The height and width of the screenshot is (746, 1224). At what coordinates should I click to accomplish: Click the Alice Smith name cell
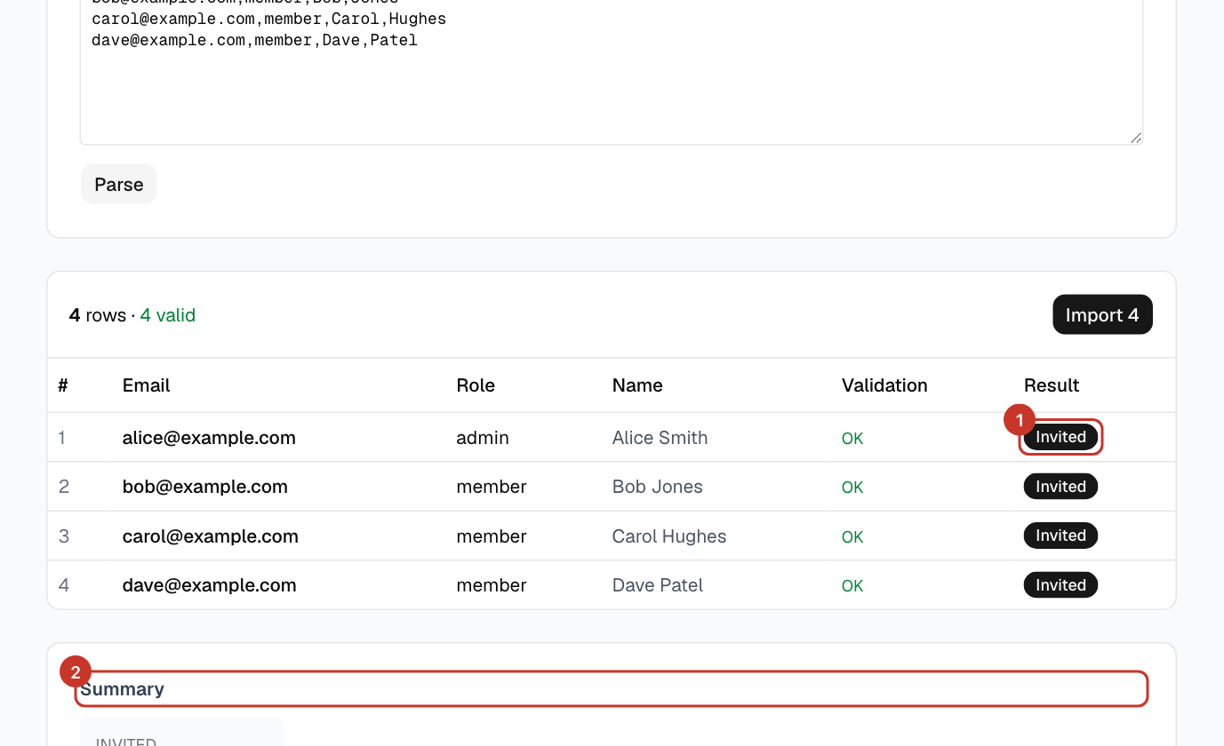tap(660, 438)
